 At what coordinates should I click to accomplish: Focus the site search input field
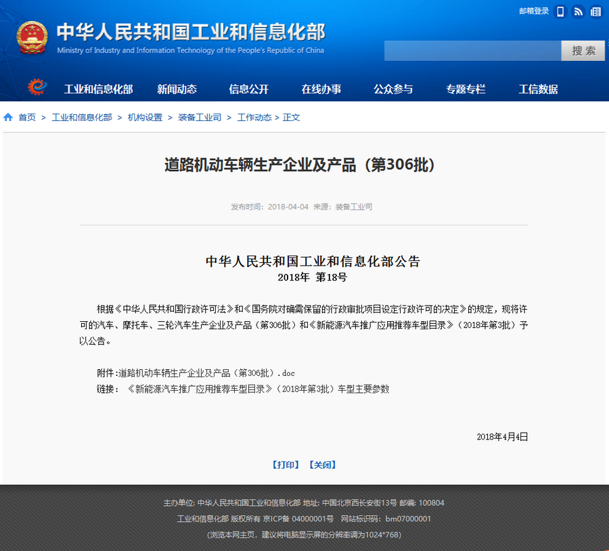(473, 51)
